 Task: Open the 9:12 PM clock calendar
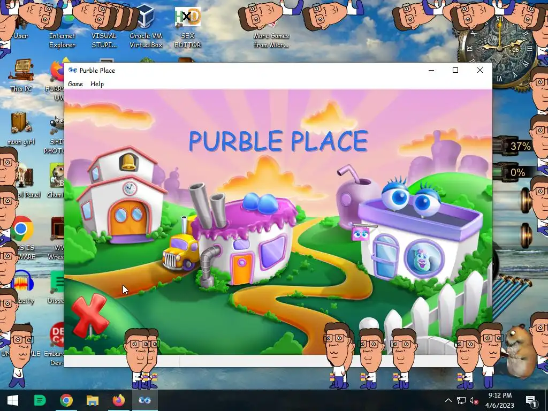500,400
